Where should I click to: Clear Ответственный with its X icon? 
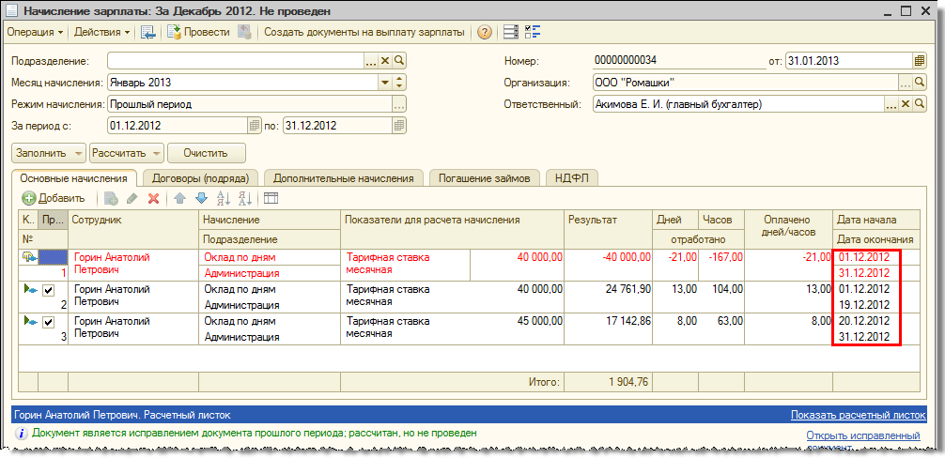point(906,104)
